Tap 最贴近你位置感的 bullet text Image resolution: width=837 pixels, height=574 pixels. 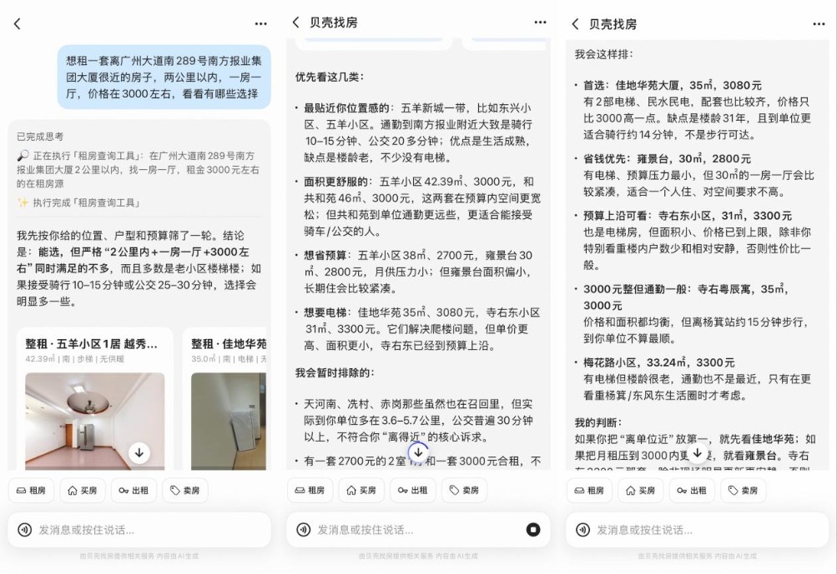pyautogui.click(x=417, y=132)
